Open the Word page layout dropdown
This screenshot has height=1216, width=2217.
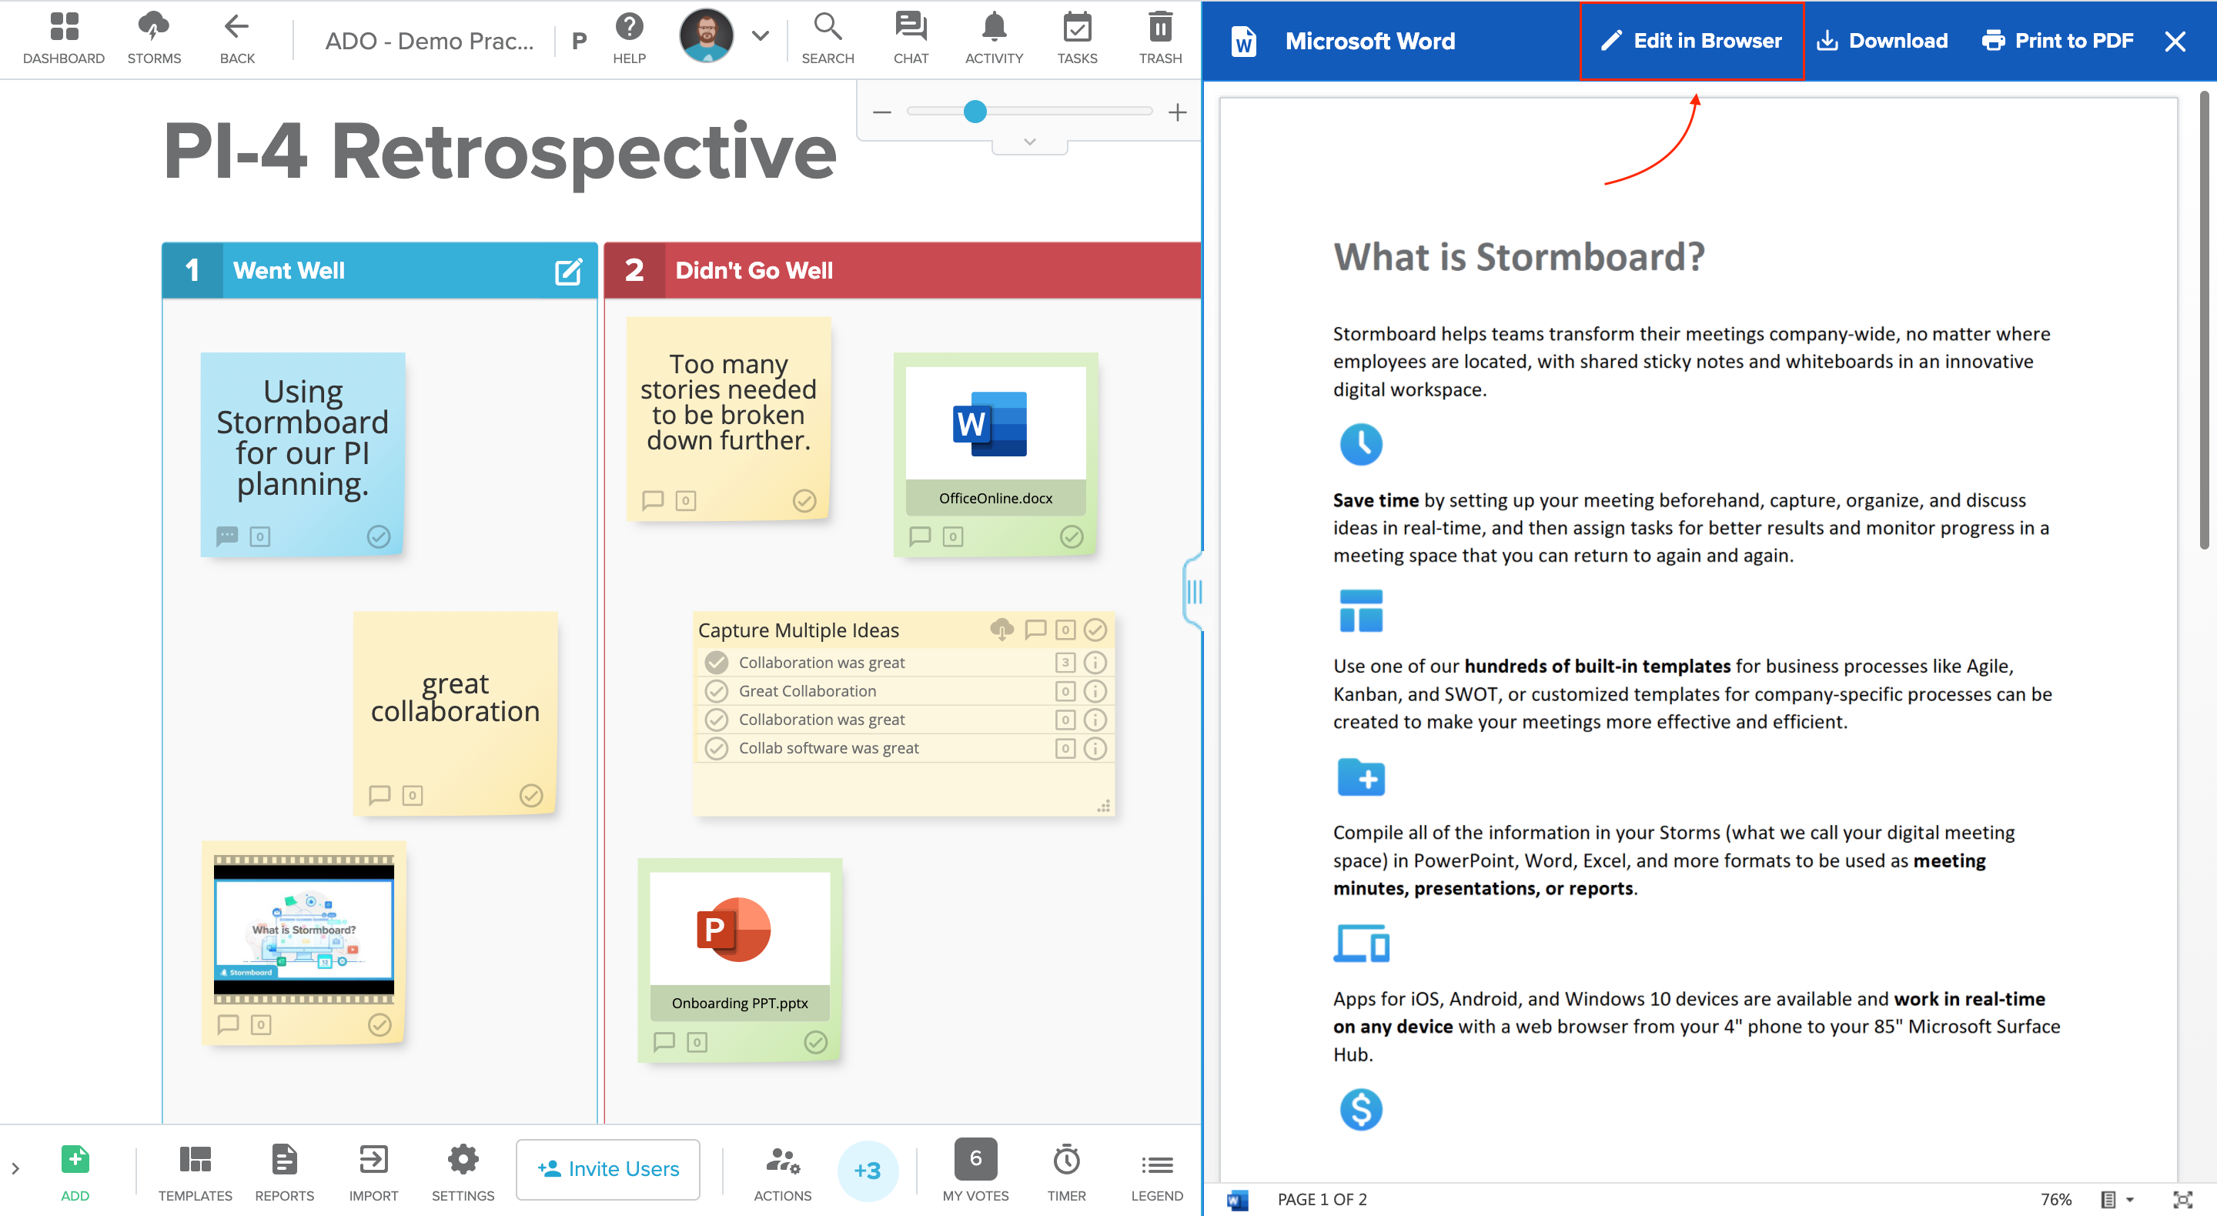click(x=2116, y=1200)
